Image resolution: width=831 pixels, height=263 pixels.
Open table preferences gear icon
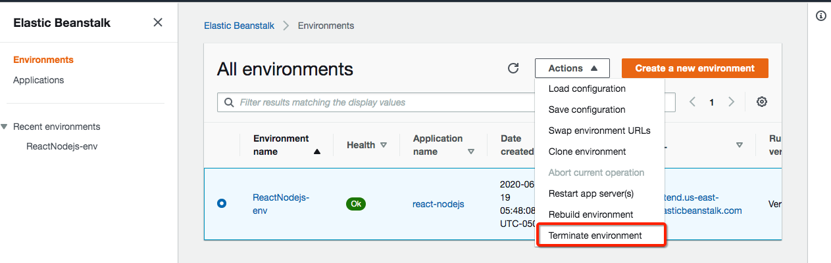[762, 102]
